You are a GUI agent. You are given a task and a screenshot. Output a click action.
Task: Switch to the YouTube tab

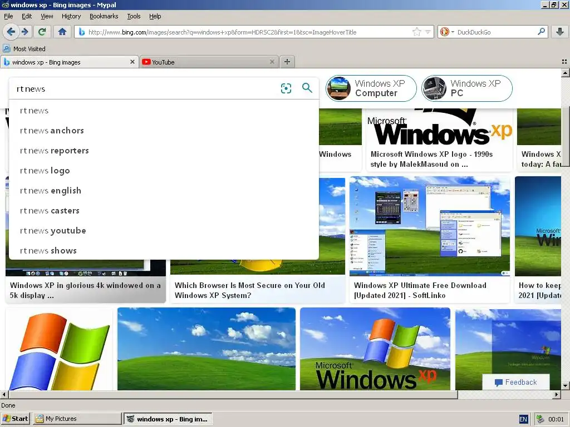pos(209,62)
